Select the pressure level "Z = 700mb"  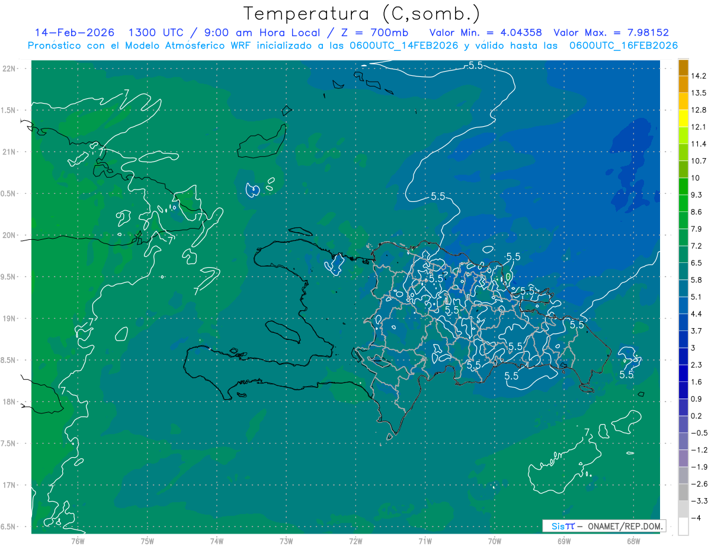(376, 33)
